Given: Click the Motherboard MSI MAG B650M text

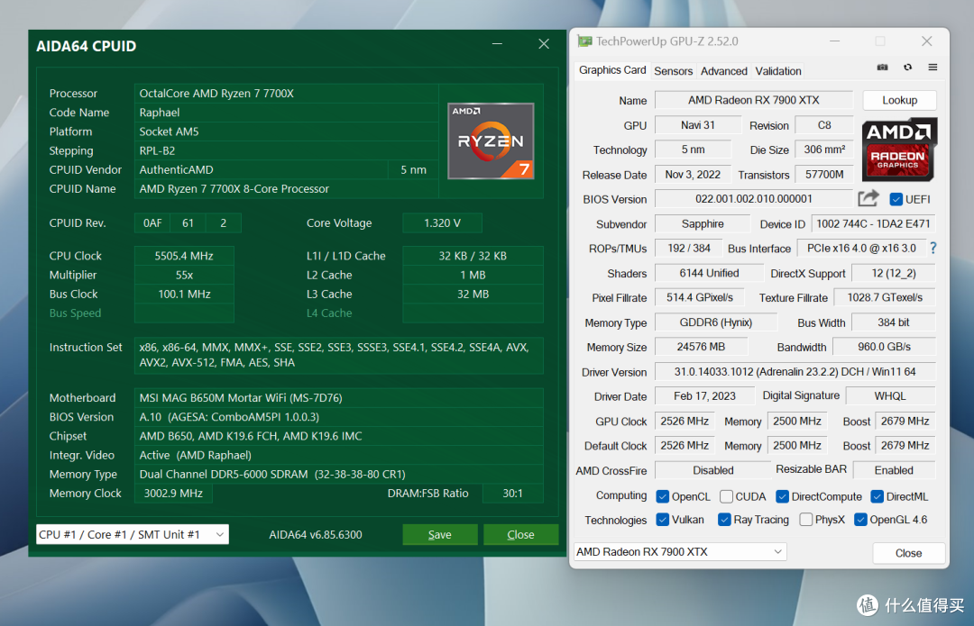Looking at the screenshot, I should point(241,398).
